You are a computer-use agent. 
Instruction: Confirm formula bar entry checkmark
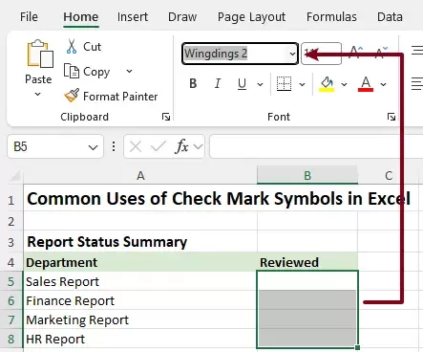(x=159, y=146)
